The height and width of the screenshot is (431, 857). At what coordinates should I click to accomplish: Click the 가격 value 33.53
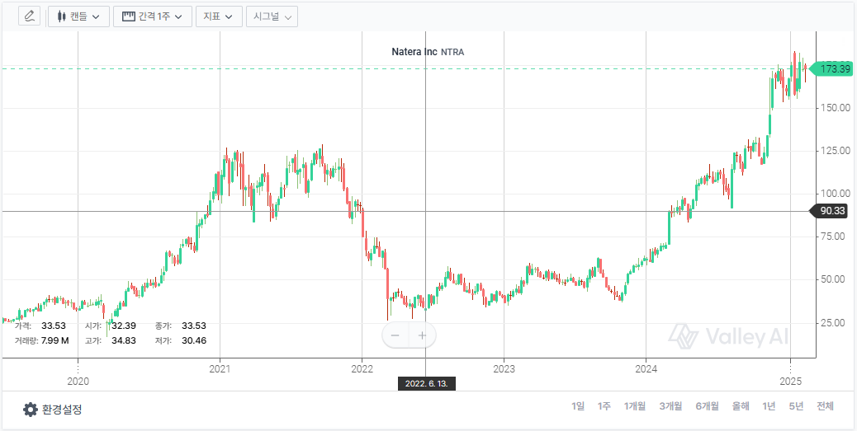point(54,326)
